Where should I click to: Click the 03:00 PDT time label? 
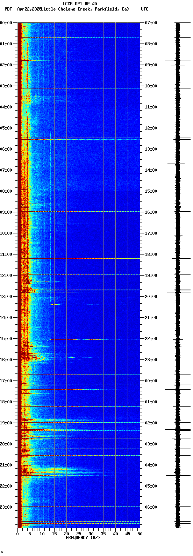6,86
